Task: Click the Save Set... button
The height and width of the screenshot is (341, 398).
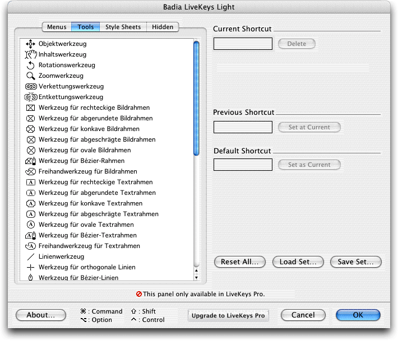Action: pyautogui.click(x=355, y=262)
